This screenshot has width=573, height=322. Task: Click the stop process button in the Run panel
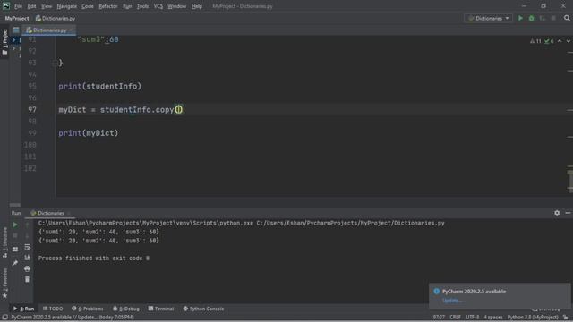tap(15, 236)
